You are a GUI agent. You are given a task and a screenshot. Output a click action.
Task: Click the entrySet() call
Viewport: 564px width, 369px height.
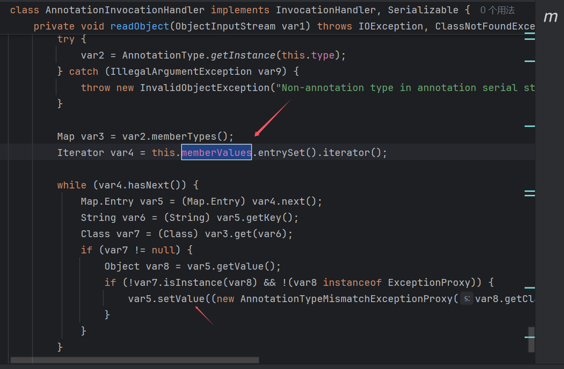[287, 153]
